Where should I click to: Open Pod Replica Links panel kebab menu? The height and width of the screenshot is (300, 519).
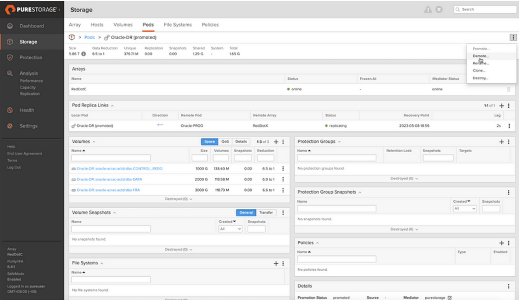509,106
